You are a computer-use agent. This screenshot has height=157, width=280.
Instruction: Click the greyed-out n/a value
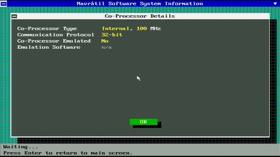tap(107, 48)
